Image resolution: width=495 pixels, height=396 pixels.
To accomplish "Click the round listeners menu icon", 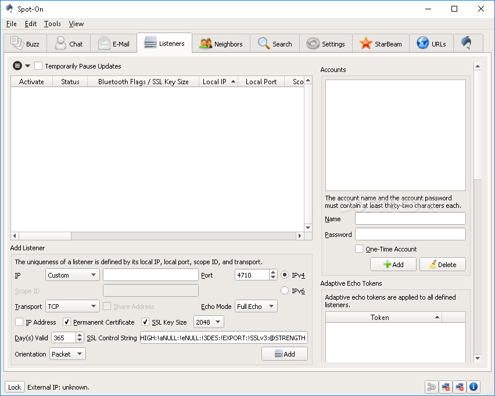I will (x=17, y=66).
